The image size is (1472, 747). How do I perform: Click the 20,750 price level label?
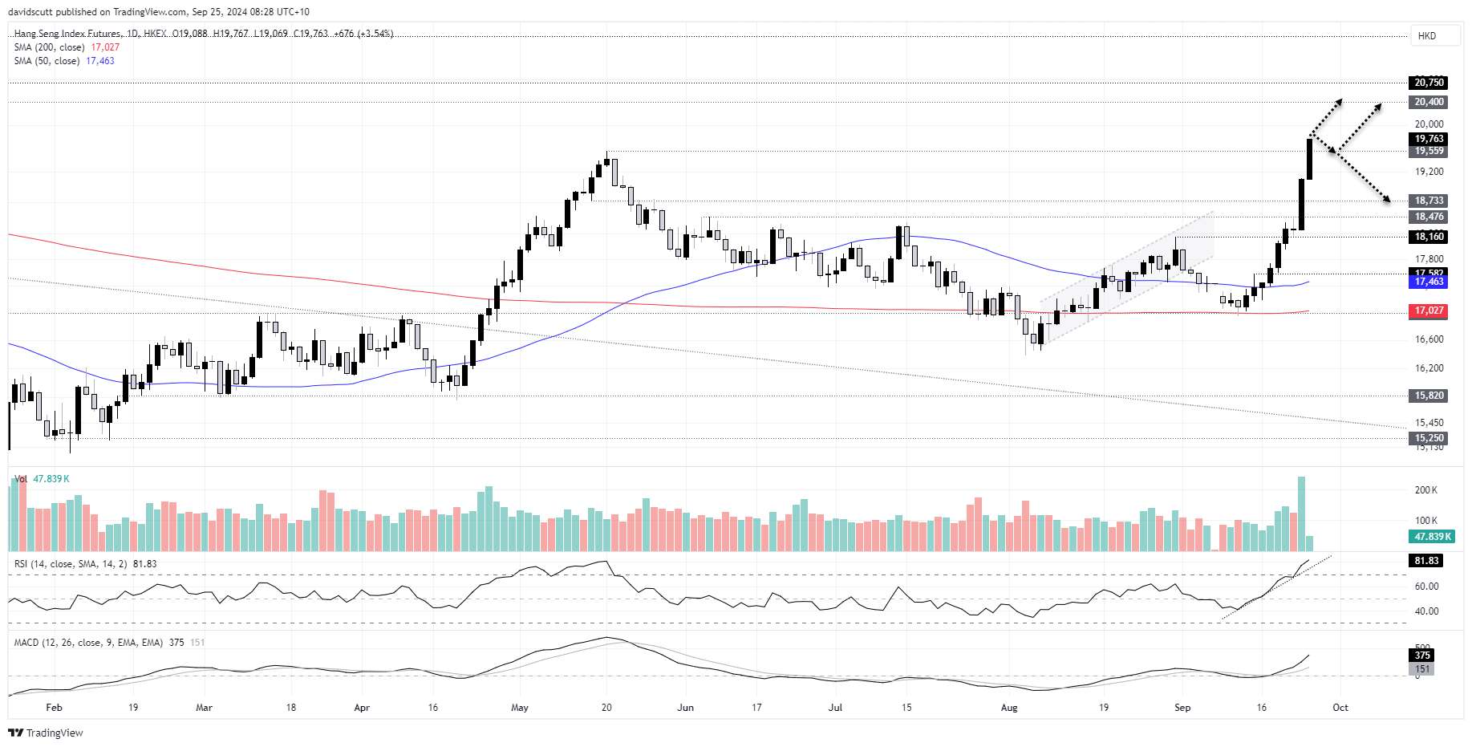[x=1429, y=83]
